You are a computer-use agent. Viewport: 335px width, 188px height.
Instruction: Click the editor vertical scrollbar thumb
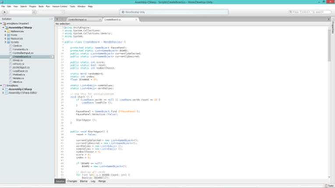click(329, 45)
